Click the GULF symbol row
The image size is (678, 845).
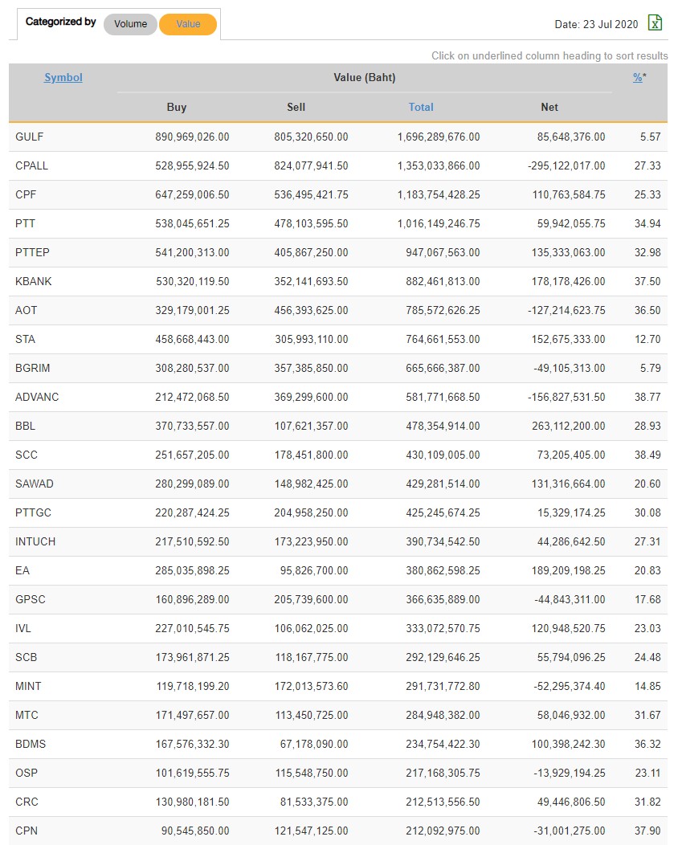(x=30, y=137)
